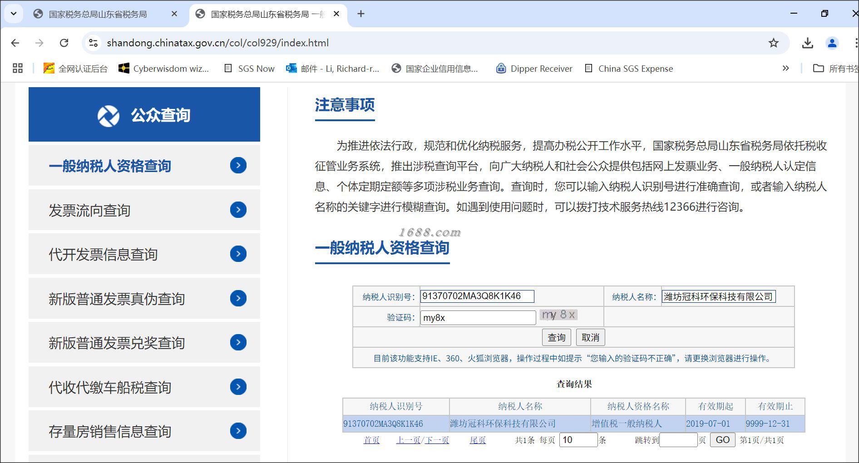This screenshot has width=859, height=463.
Task: Click the 有效期起 column header
Action: pyautogui.click(x=716, y=406)
